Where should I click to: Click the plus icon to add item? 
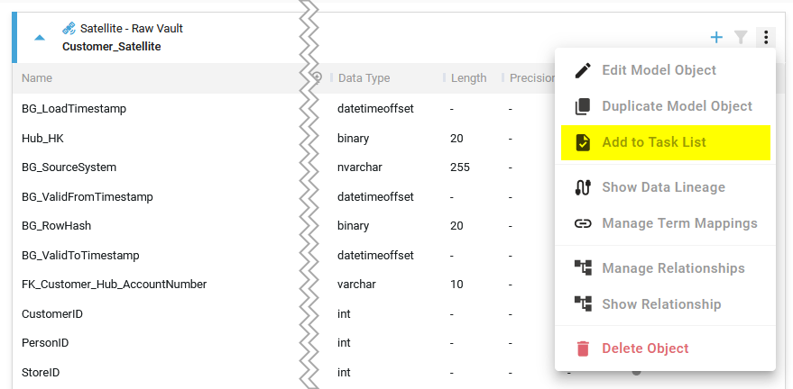[716, 38]
